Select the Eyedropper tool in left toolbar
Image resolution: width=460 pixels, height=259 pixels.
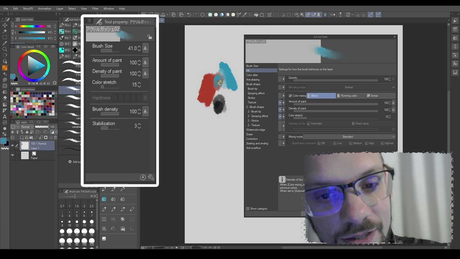5,43
